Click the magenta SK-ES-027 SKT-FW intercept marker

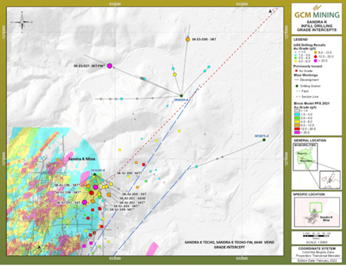click(x=110, y=66)
